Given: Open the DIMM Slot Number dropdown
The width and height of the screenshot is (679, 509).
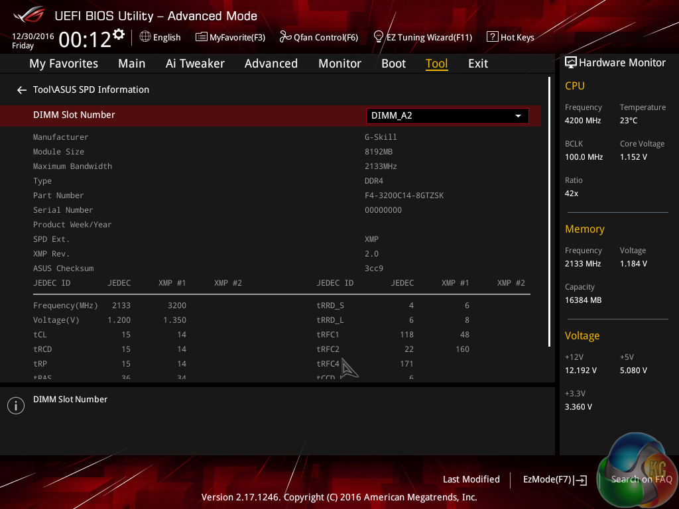Looking at the screenshot, I should [x=448, y=115].
